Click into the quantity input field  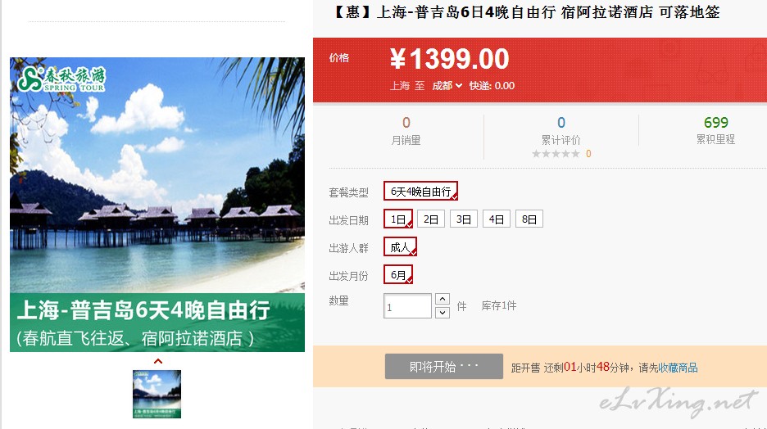pos(407,306)
